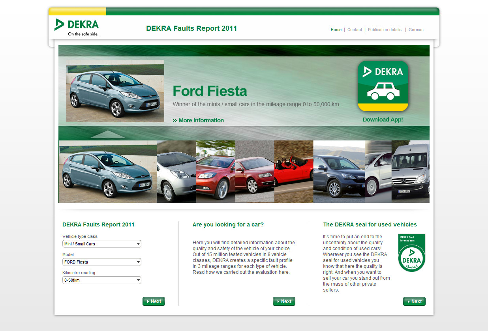Click 'The DEKRA seal for used vehicles' heading

pyautogui.click(x=370, y=224)
